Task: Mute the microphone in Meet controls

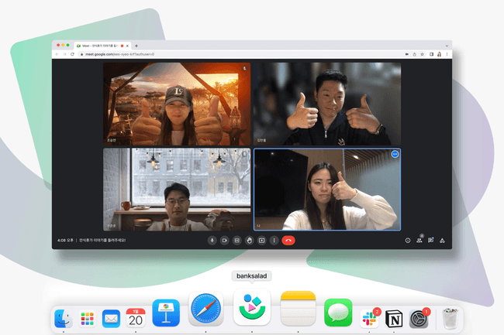Action: pos(212,241)
